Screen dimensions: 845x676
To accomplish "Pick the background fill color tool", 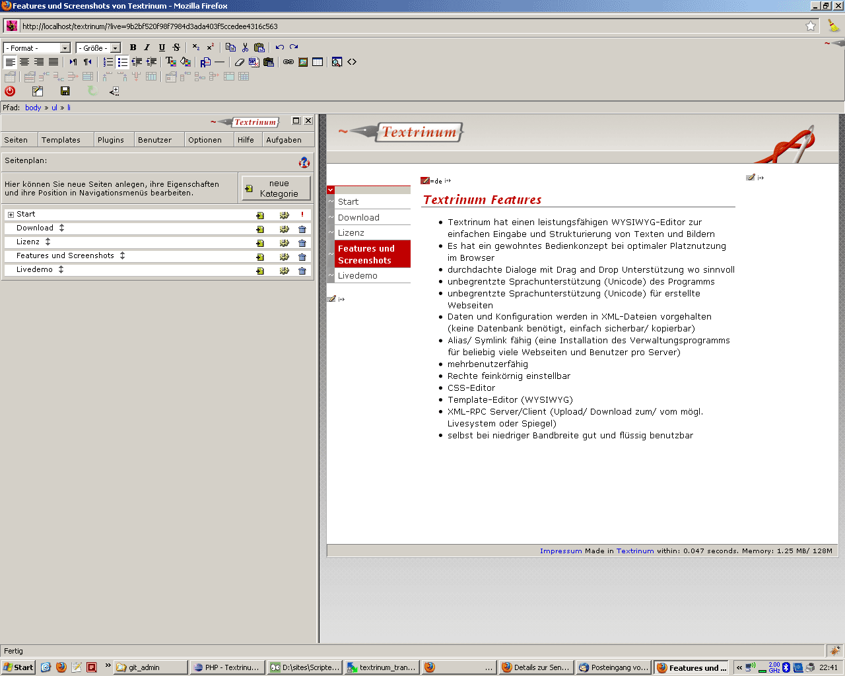I will 186,62.
